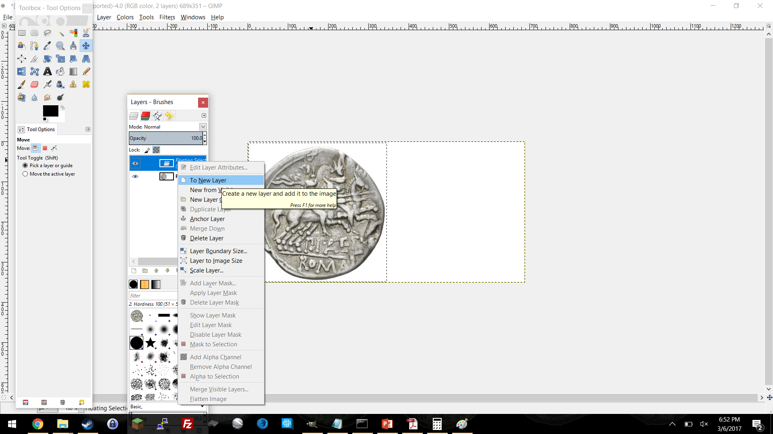Toggle lock pixels brush icon in Layers
Image resolution: width=773 pixels, height=434 pixels.
pyautogui.click(x=147, y=150)
